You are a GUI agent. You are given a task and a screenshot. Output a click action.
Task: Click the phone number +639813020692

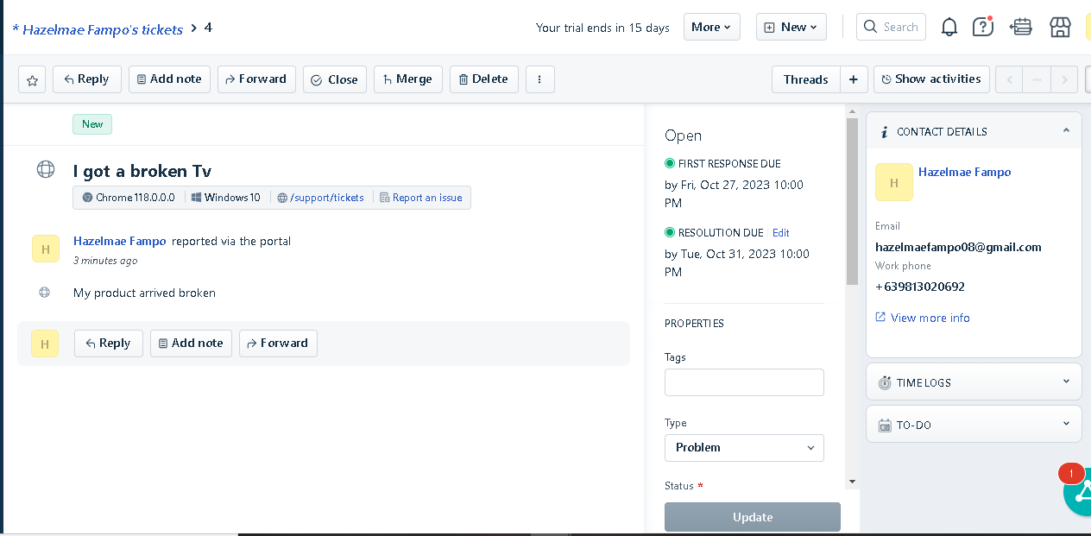point(920,287)
